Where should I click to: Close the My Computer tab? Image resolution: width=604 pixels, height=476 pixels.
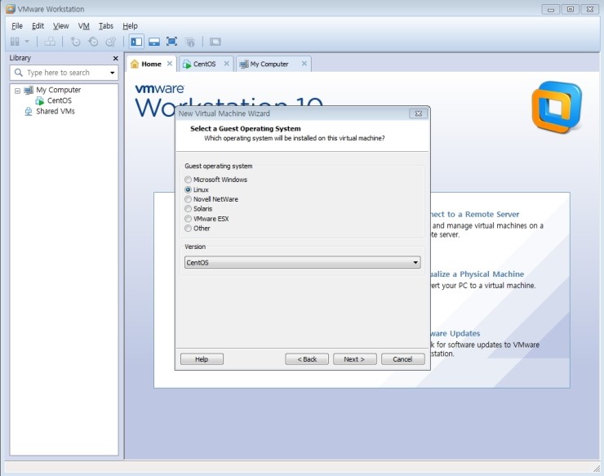[x=304, y=64]
